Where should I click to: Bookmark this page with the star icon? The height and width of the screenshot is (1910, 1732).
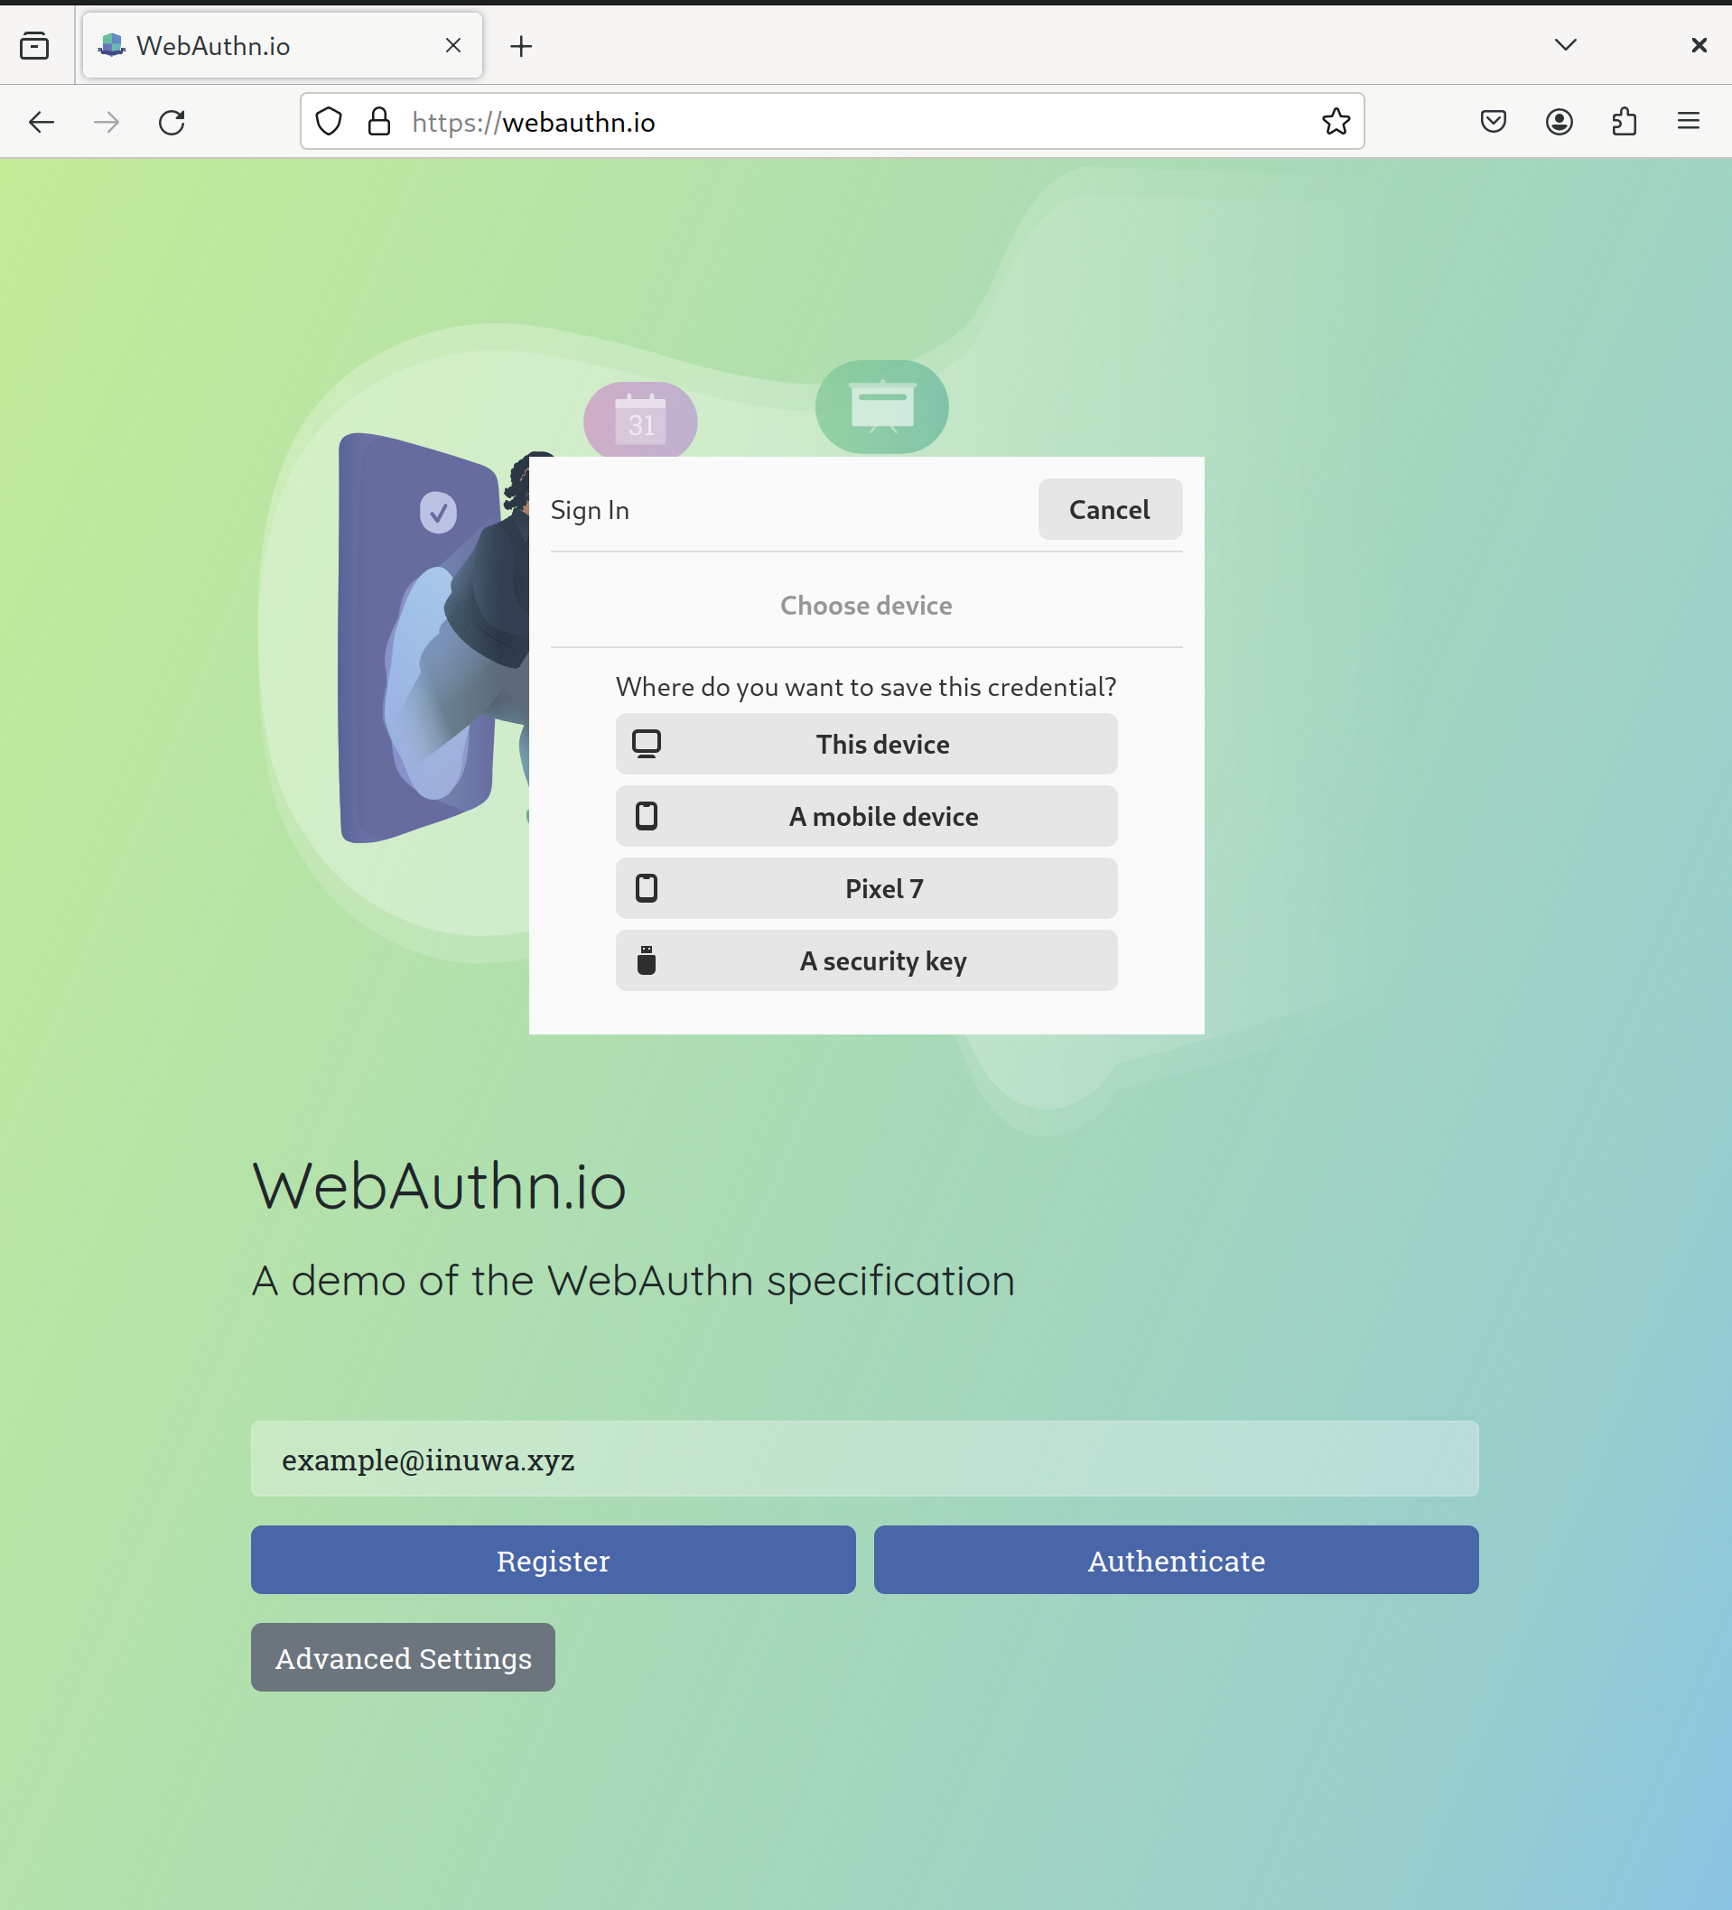tap(1336, 121)
